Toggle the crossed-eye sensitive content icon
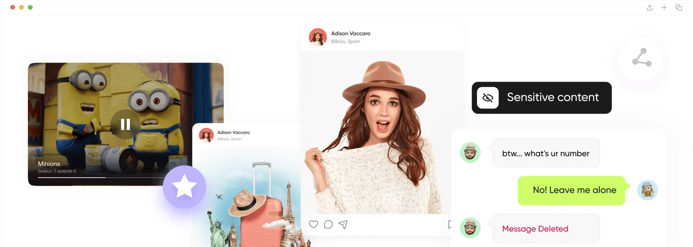Viewport: 693px width, 247px height. pyautogui.click(x=488, y=98)
